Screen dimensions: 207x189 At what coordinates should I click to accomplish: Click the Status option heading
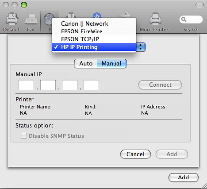(x=34, y=126)
